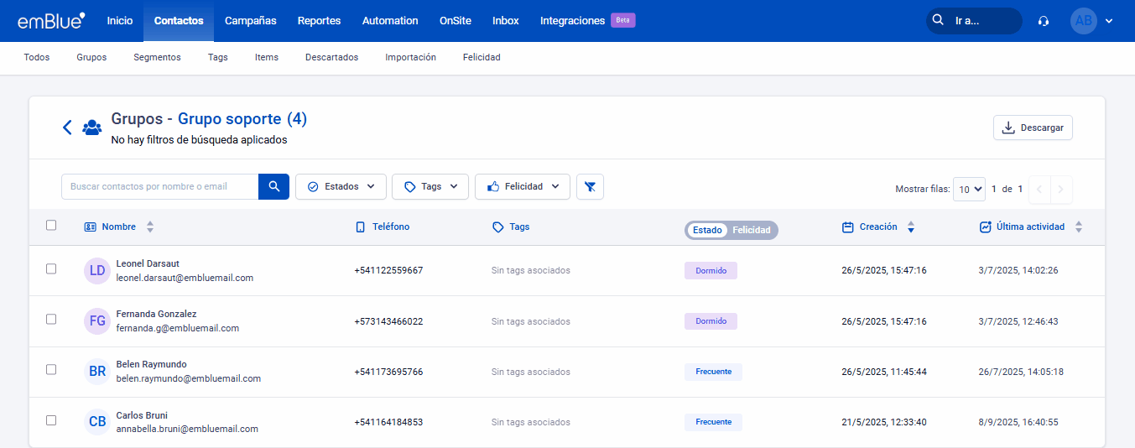Switch to the Felicidad tab
Viewport: 1135px width, 448px height.
[482, 57]
